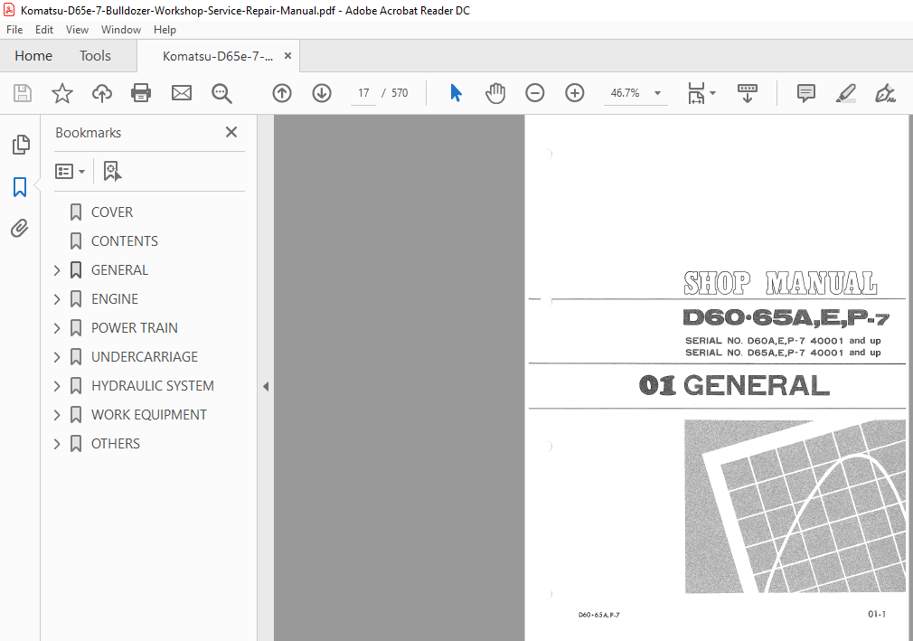This screenshot has height=641, width=913.
Task: Add the document to starred via star icon
Action: coord(62,93)
